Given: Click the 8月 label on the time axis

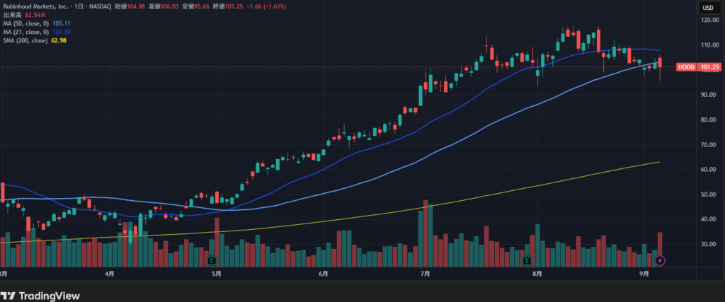Looking at the screenshot, I should [537, 274].
